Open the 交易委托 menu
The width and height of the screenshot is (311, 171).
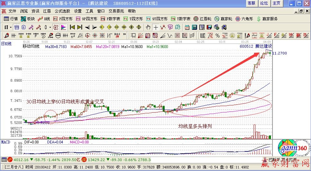point(116,11)
